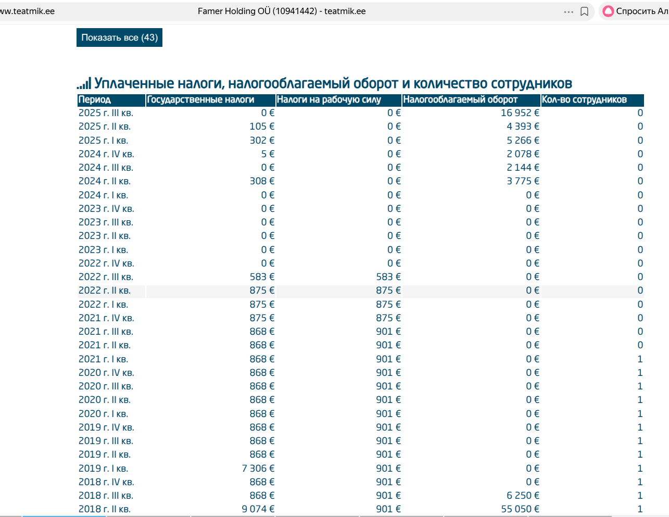Screen dimensions: 669x517
Task: Click the 'Спросить Ал' assistant button
Action: point(641,11)
